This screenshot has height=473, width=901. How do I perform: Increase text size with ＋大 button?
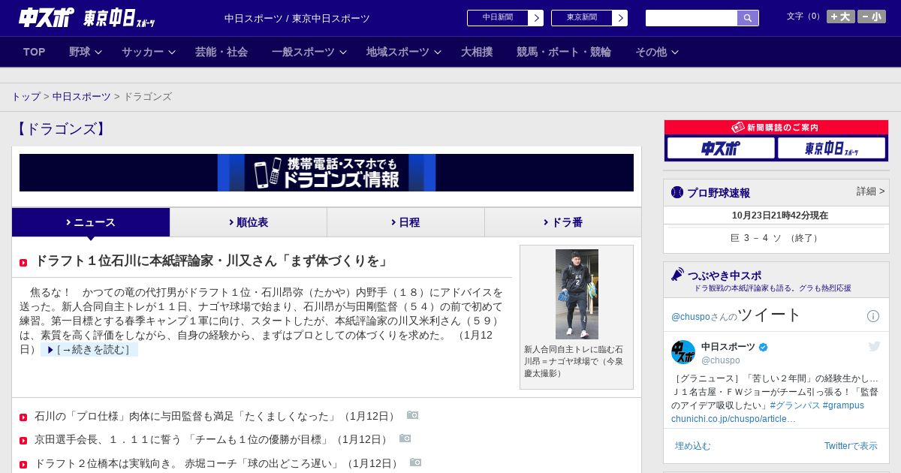[x=841, y=17]
